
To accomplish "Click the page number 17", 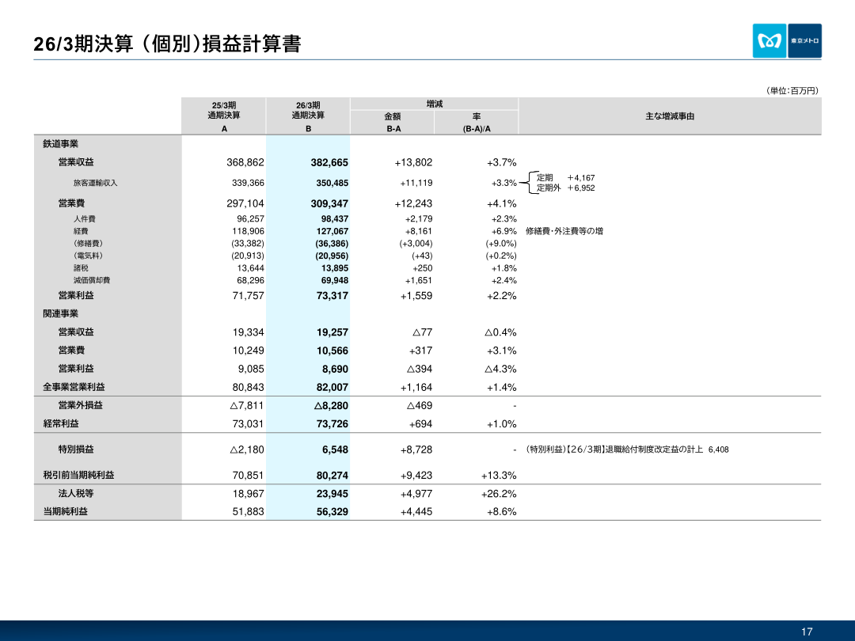I will (807, 632).
